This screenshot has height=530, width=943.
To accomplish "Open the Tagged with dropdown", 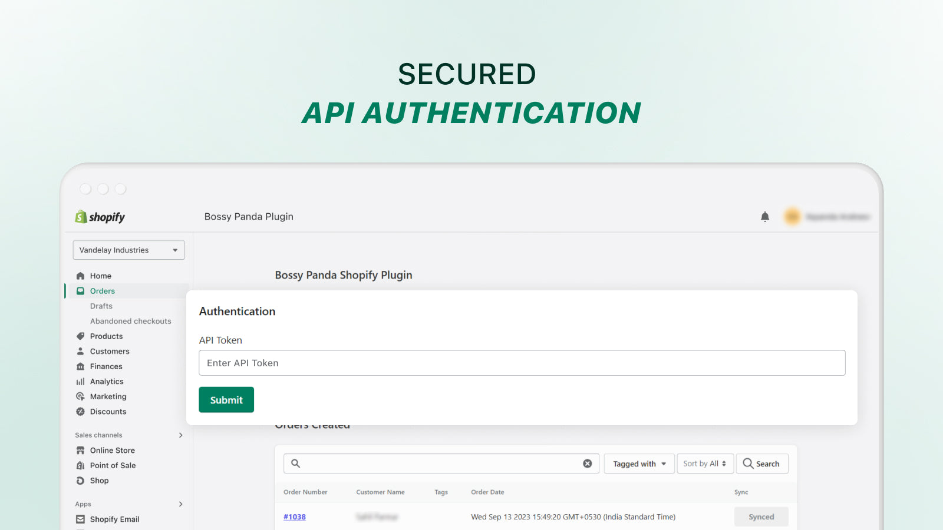I will click(x=639, y=463).
